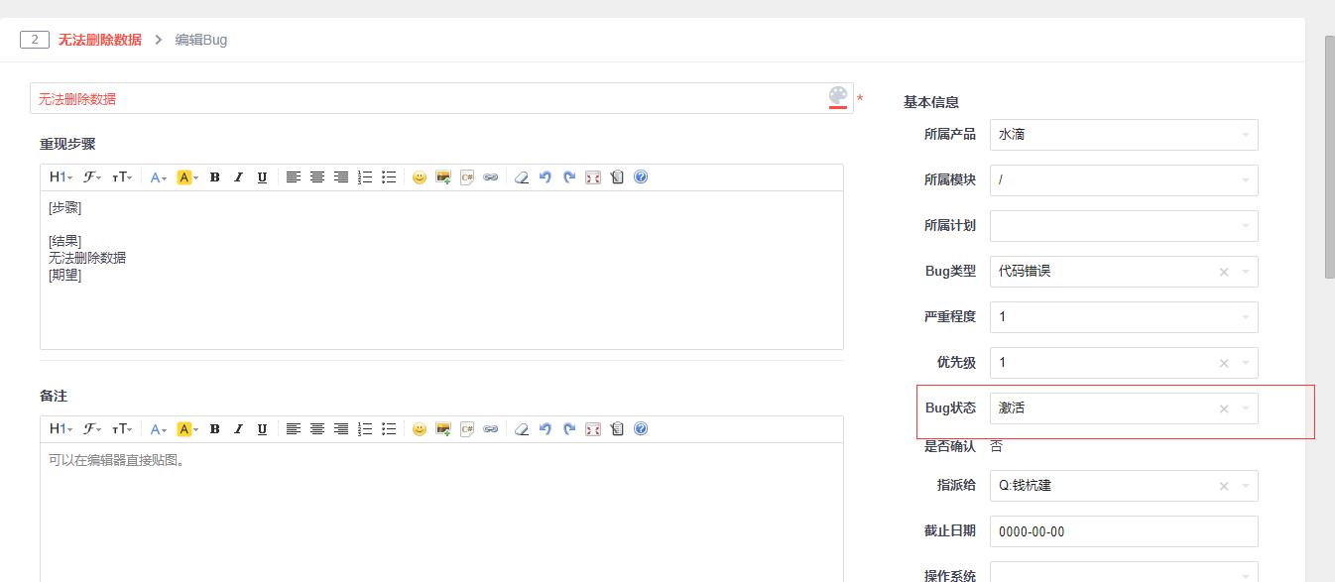Click the page vertical scrollbar
The width and height of the screenshot is (1335, 582).
tap(1330, 157)
